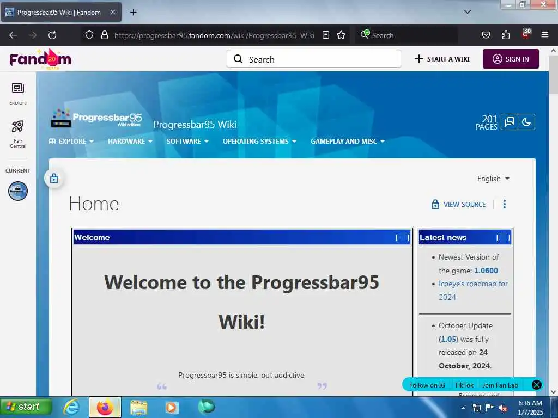Expand the Explore wiki menu
The width and height of the screenshot is (558, 418).
(x=71, y=141)
